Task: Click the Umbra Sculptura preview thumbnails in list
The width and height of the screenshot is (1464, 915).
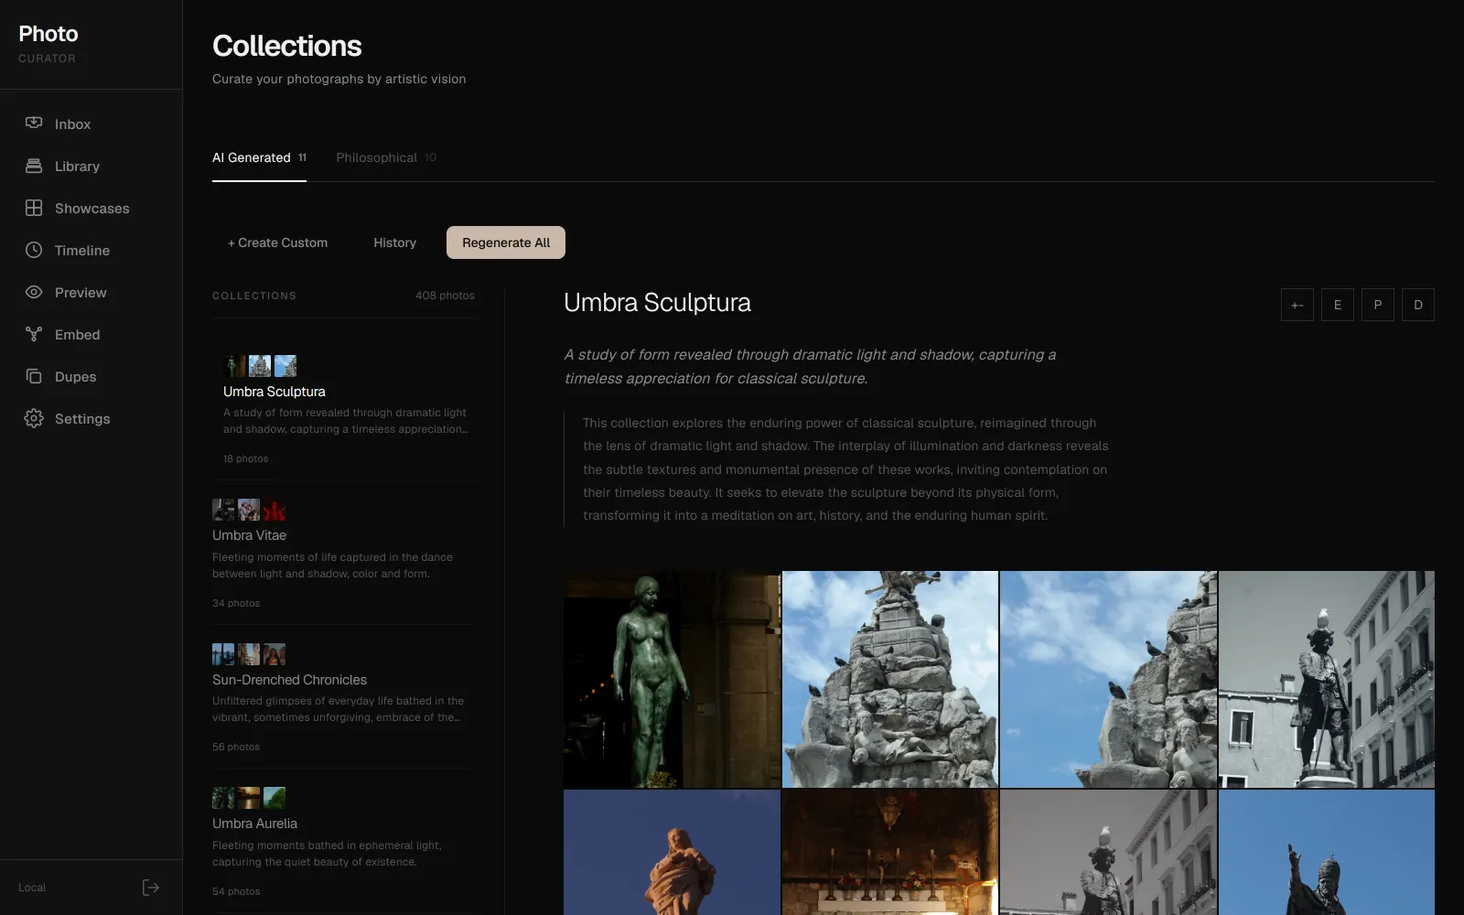Action: coord(260,366)
